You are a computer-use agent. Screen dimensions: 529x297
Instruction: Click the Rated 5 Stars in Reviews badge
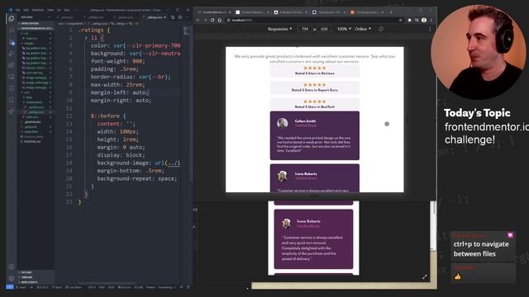[314, 71]
